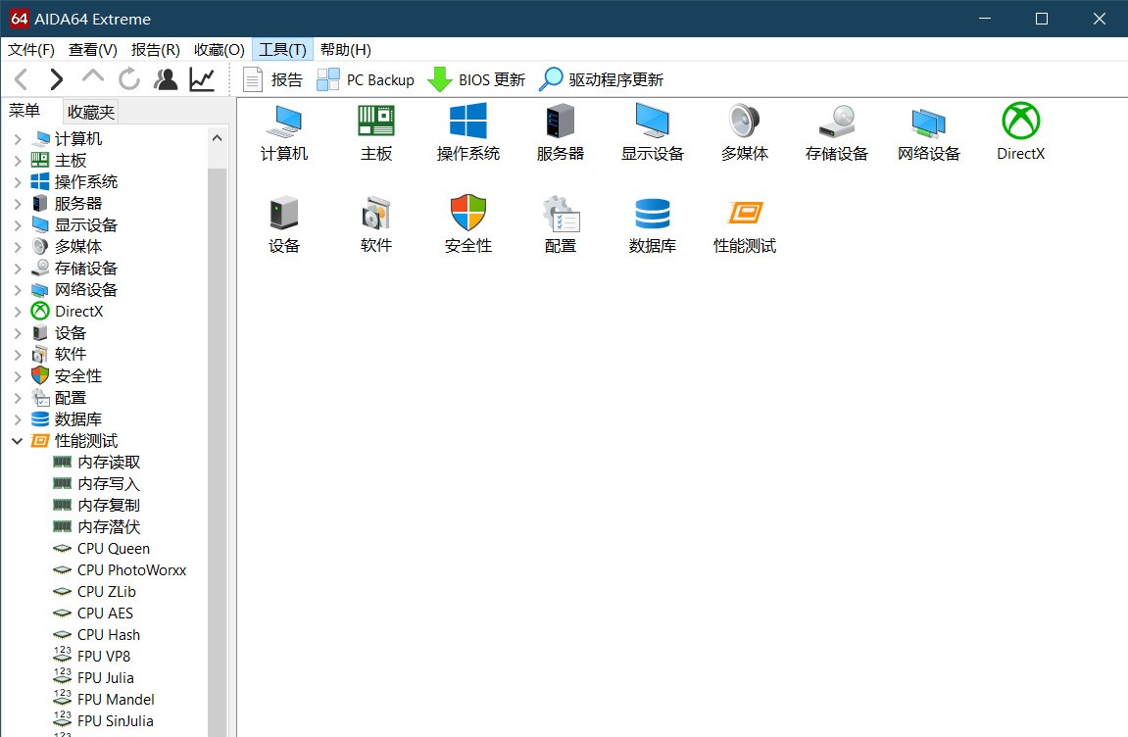Open the 网络设备 (Network) icon
1128x737 pixels.
(928, 132)
